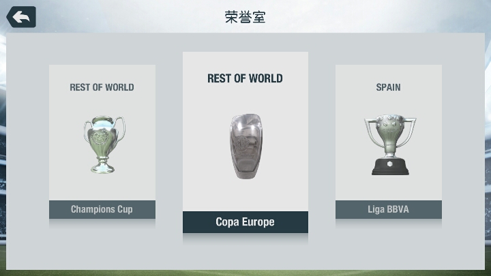Select the right Liga BBVA card
491x276 pixels.
[389, 142]
